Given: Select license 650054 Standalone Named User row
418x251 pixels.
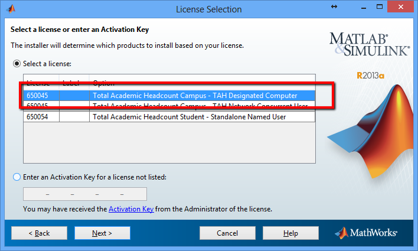Looking at the screenshot, I should click(x=169, y=117).
